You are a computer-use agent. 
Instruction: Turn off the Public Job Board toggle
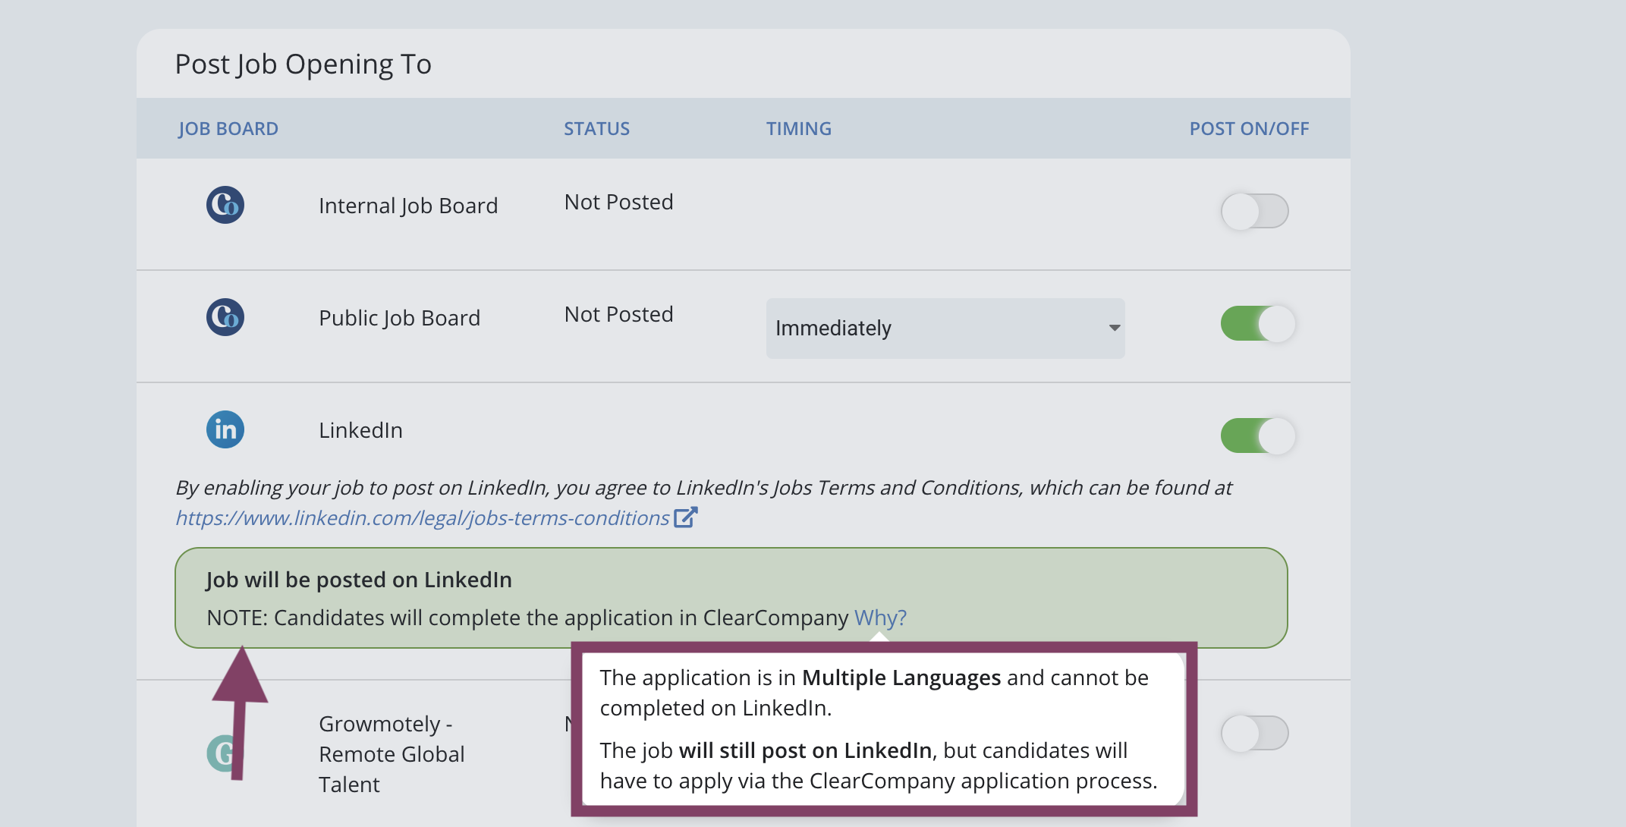coord(1257,324)
